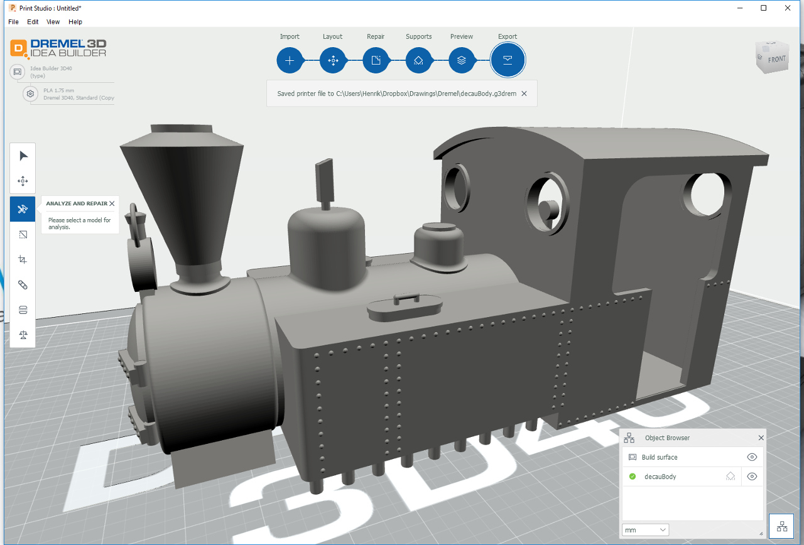Viewport: 804px width, 545px height.
Task: Click the Idea Builder 3D40 printer name
Action: 52,68
